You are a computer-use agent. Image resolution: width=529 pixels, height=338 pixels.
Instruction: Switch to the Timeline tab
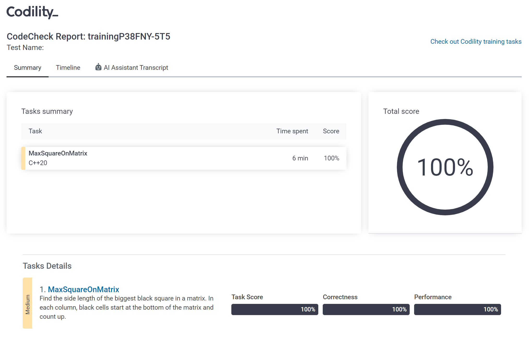(x=68, y=68)
